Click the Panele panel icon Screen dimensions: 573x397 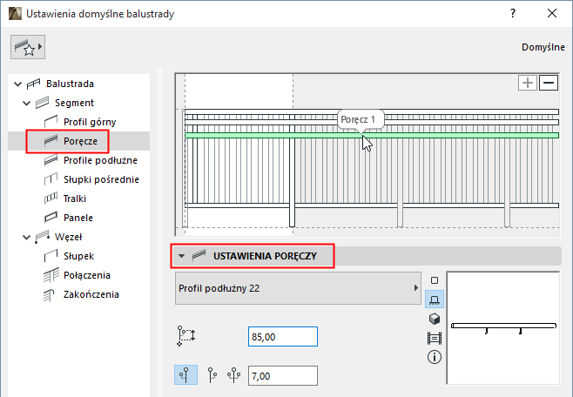point(51,218)
